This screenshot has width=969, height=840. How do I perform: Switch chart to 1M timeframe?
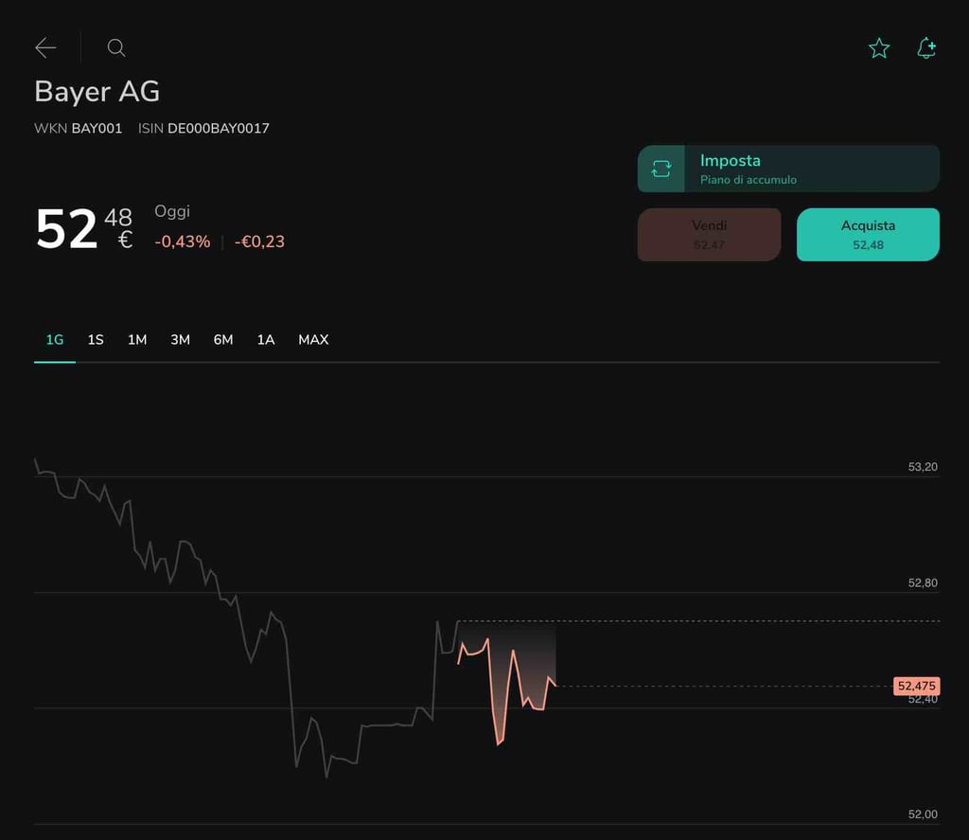(137, 339)
